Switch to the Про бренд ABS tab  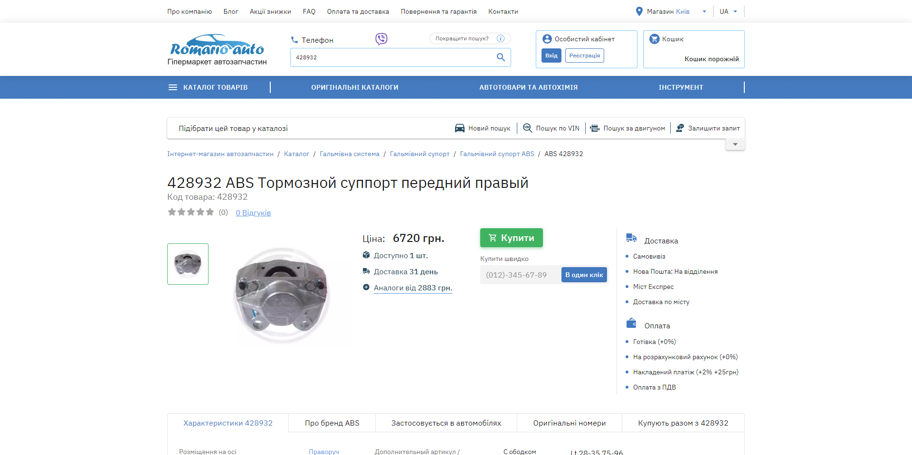332,423
